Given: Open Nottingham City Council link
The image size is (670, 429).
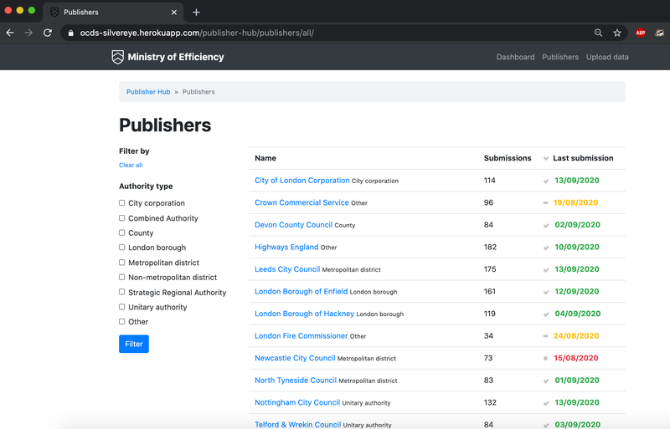Looking at the screenshot, I should coord(297,402).
